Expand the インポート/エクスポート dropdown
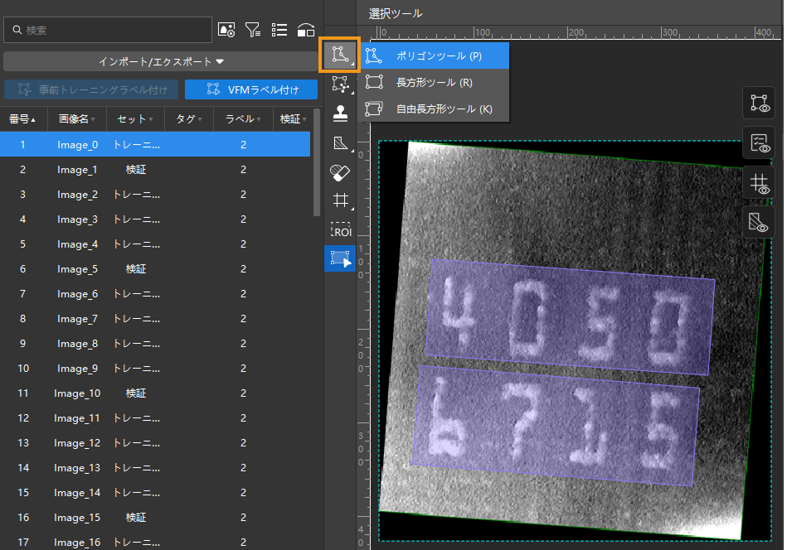Viewport: 787px width, 550px height. point(161,61)
